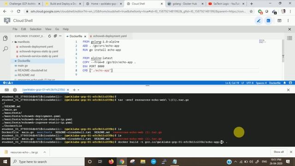Screen dimensions: 295x166
Task: Toggle bottom panel icon in status bar
Action: coord(290,83)
